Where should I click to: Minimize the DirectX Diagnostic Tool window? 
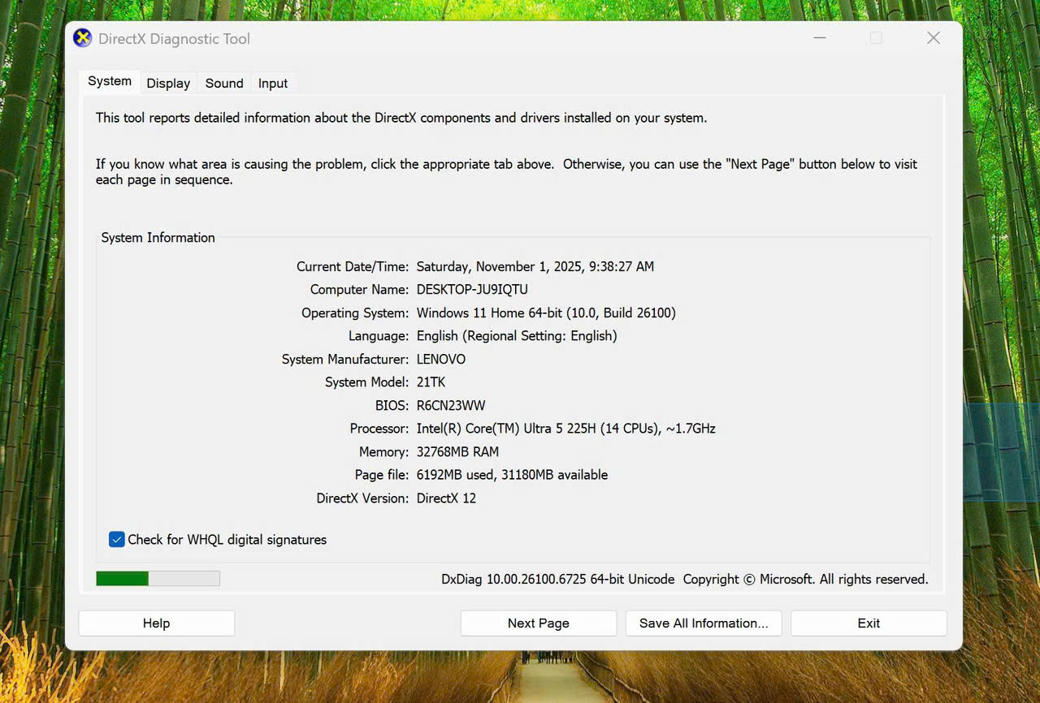point(818,38)
